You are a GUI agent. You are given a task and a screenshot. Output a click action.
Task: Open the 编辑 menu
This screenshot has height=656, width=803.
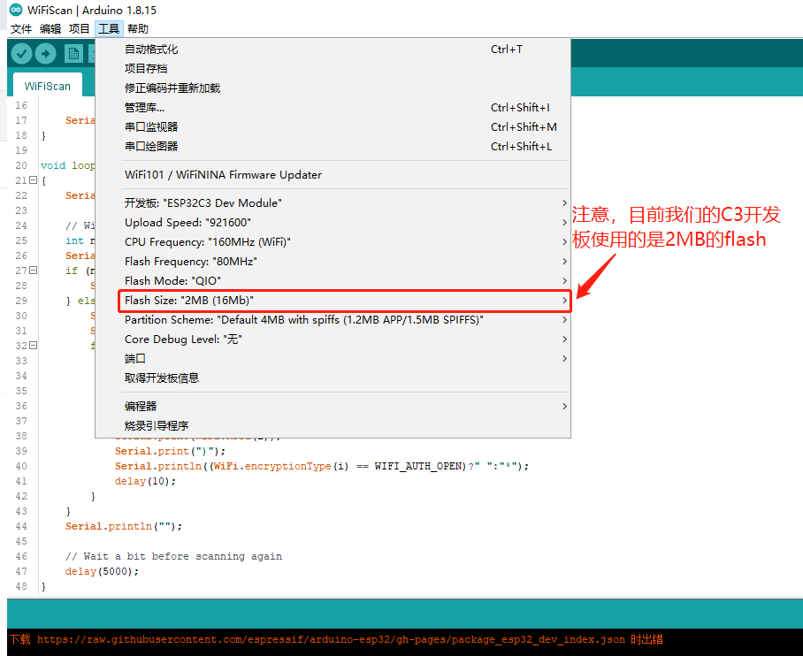(50, 28)
